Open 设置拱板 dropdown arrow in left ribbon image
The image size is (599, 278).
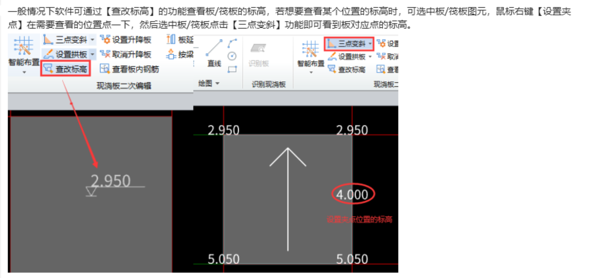click(x=92, y=55)
